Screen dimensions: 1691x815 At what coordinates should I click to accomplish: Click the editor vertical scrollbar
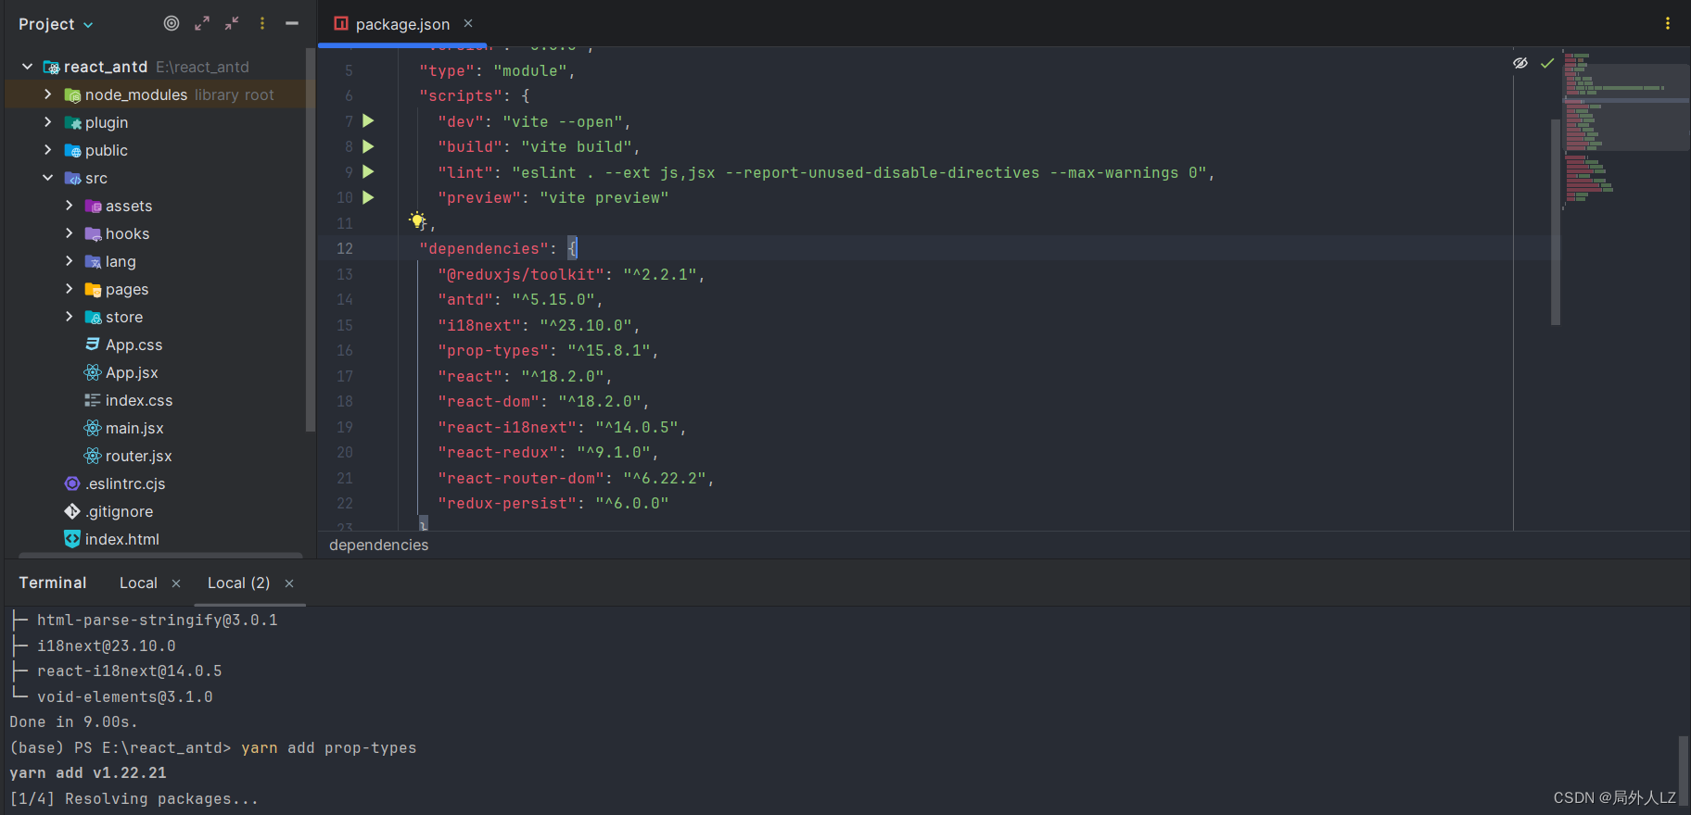(1556, 222)
